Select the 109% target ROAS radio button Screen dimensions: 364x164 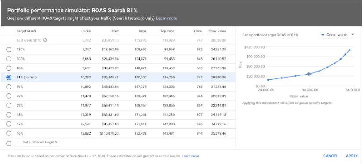click(9, 59)
